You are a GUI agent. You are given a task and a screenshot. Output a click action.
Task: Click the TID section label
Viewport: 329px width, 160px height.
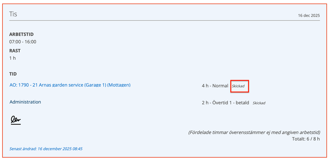[13, 74]
